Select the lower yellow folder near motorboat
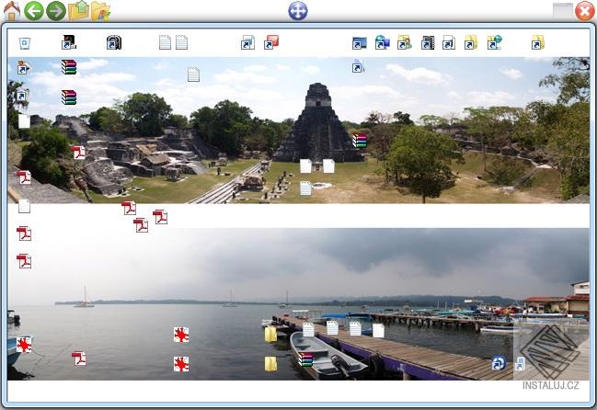The image size is (597, 410). pos(270,364)
